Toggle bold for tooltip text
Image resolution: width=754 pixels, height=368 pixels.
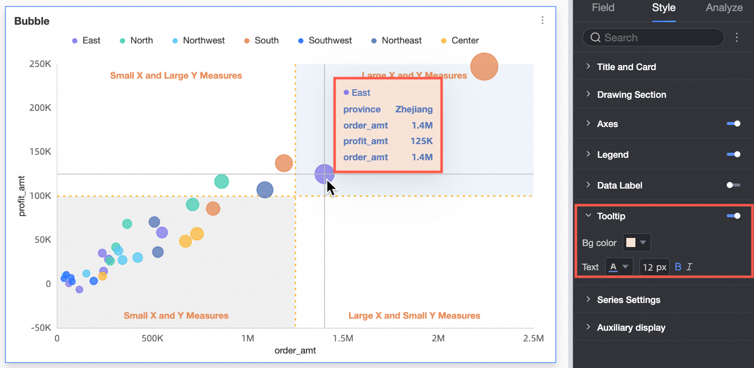(x=678, y=267)
